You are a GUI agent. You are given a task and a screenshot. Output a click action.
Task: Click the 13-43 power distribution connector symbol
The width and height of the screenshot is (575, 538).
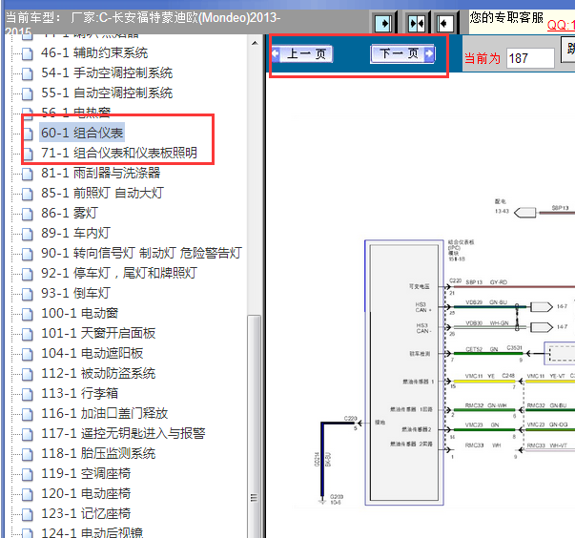click(525, 213)
